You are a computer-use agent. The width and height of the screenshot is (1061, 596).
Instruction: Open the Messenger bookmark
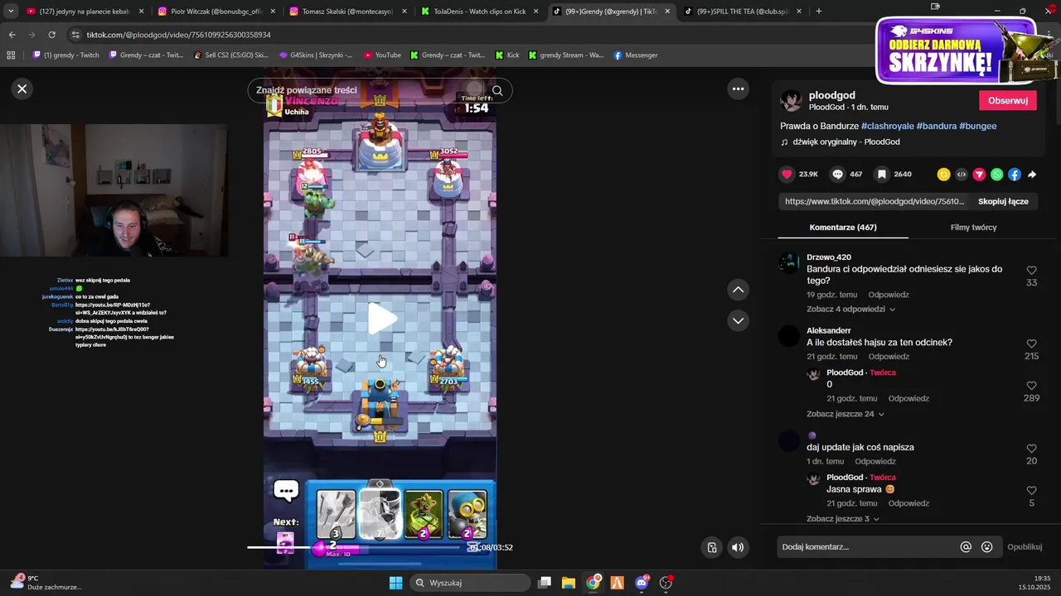[636, 55]
